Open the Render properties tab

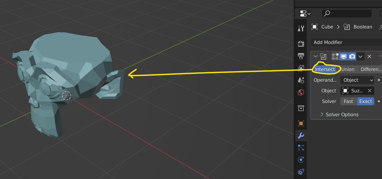pos(301,44)
